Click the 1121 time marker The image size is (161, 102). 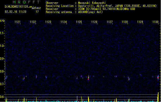[17, 22]
